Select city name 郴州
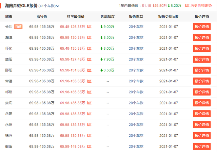 (9, 92)
